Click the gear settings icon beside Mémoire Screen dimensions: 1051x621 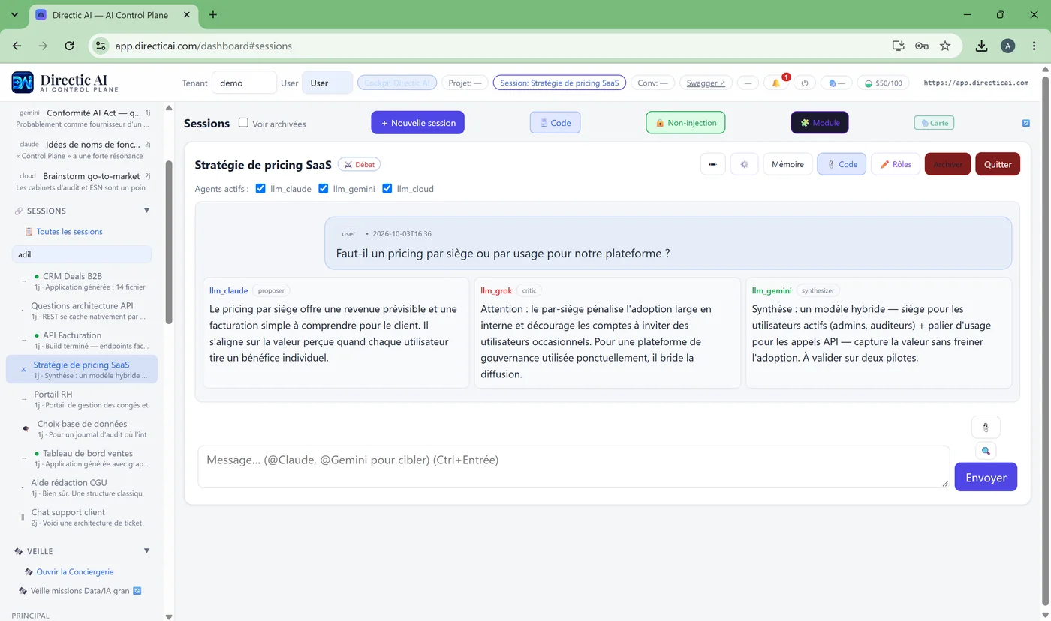744,164
